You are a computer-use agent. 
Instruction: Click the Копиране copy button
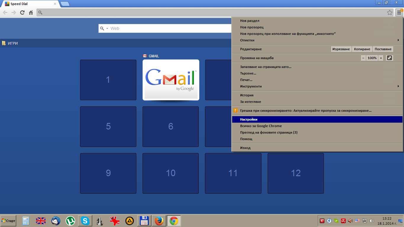(x=362, y=49)
